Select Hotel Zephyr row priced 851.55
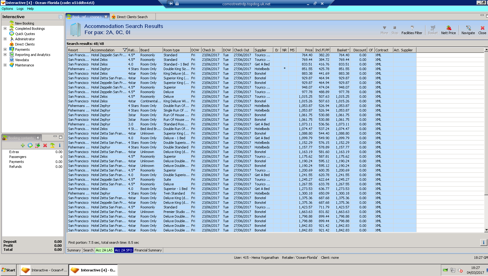 click(x=242, y=69)
